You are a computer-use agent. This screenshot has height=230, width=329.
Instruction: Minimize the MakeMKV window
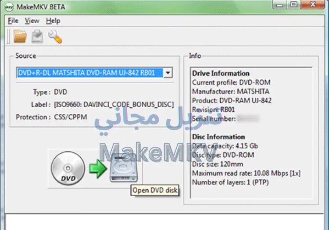[279, 5]
